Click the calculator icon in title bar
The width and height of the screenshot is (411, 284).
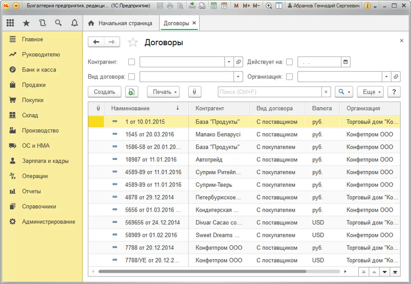coord(213,6)
